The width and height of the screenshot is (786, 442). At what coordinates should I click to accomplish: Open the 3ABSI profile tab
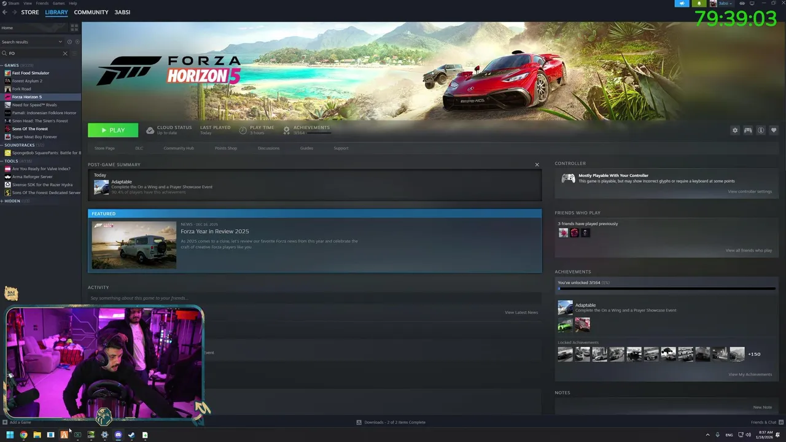coord(122,12)
